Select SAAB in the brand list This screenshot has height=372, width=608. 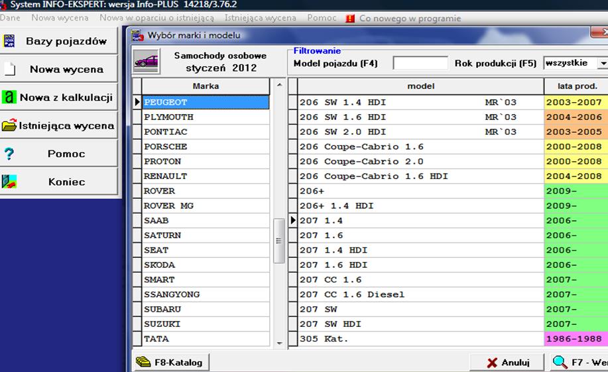[206, 220]
